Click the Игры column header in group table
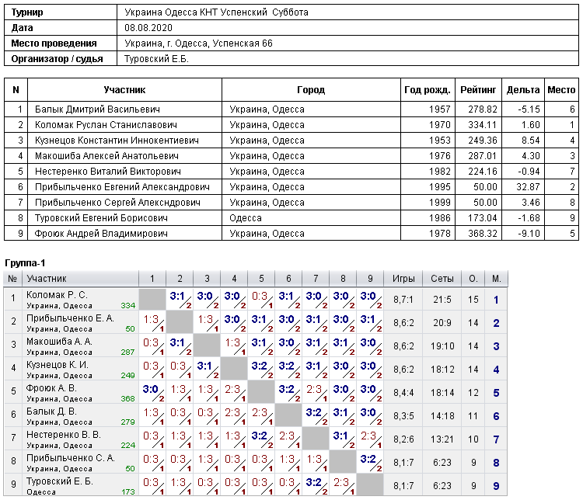 [403, 279]
